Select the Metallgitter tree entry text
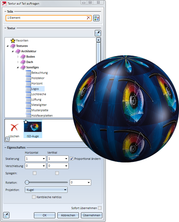Screen dimensions: 179x222 click(x=39, y=105)
